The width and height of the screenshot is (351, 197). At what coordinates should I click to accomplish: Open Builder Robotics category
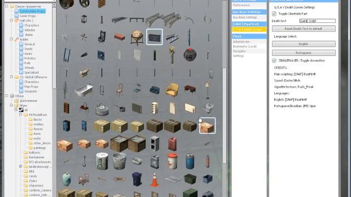(30, 58)
